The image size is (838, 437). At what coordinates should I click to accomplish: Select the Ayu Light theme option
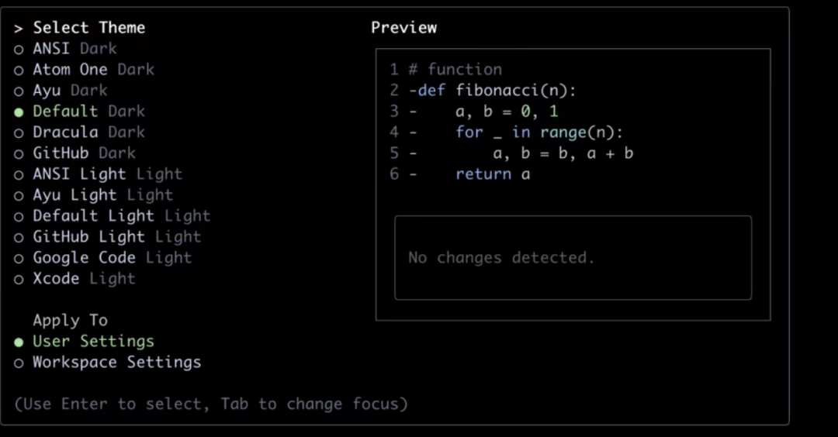[x=102, y=195]
